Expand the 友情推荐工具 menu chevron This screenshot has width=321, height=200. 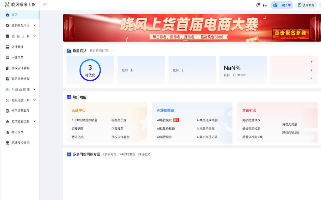coord(34,121)
